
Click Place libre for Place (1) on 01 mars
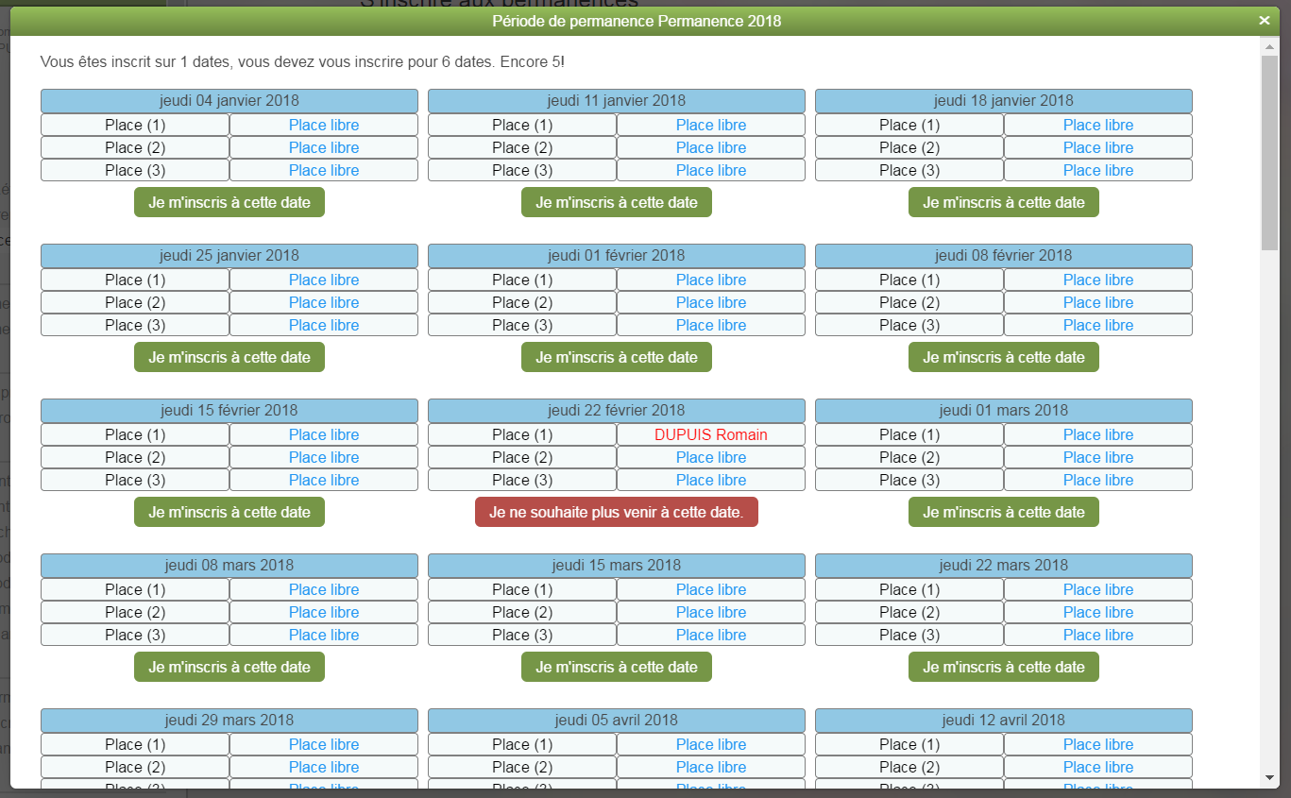(1098, 434)
